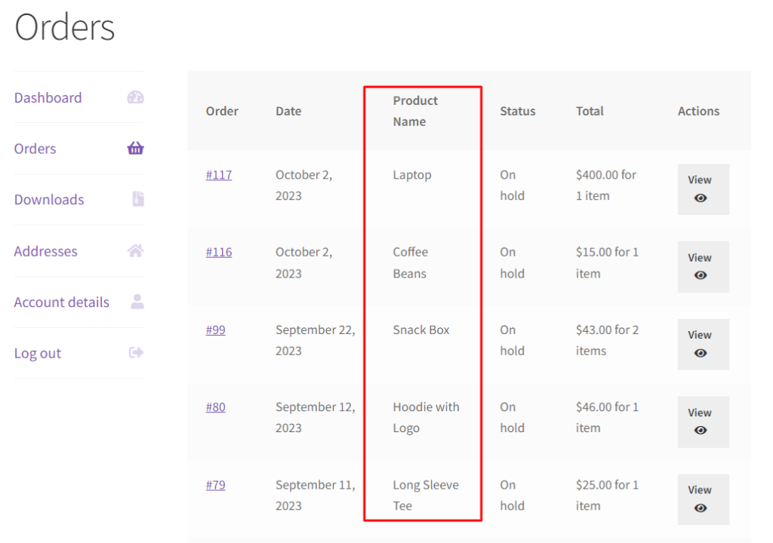Click the eye icon for order #79
The image size is (773, 543).
pyautogui.click(x=701, y=508)
